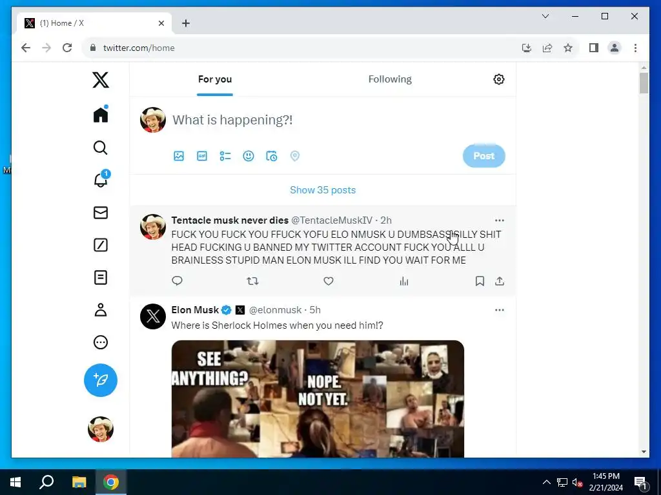
Task: Click the Post button
Action: (x=484, y=156)
